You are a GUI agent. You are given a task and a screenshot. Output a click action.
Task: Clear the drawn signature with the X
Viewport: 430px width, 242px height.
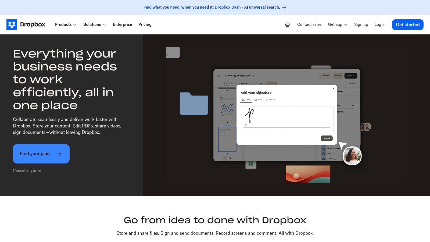coord(246,125)
